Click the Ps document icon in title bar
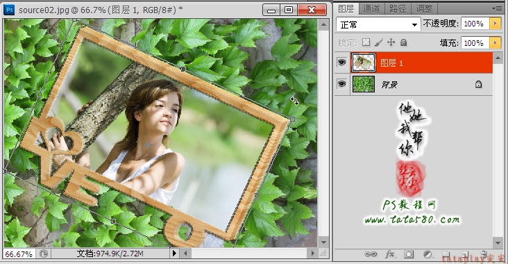Screen dimensions: 508x264 tap(10, 10)
